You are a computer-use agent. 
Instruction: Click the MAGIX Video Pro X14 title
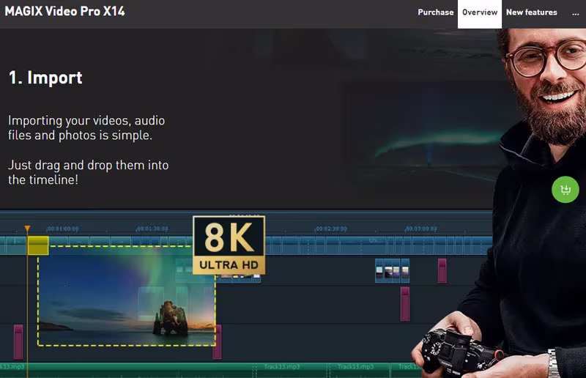point(64,11)
